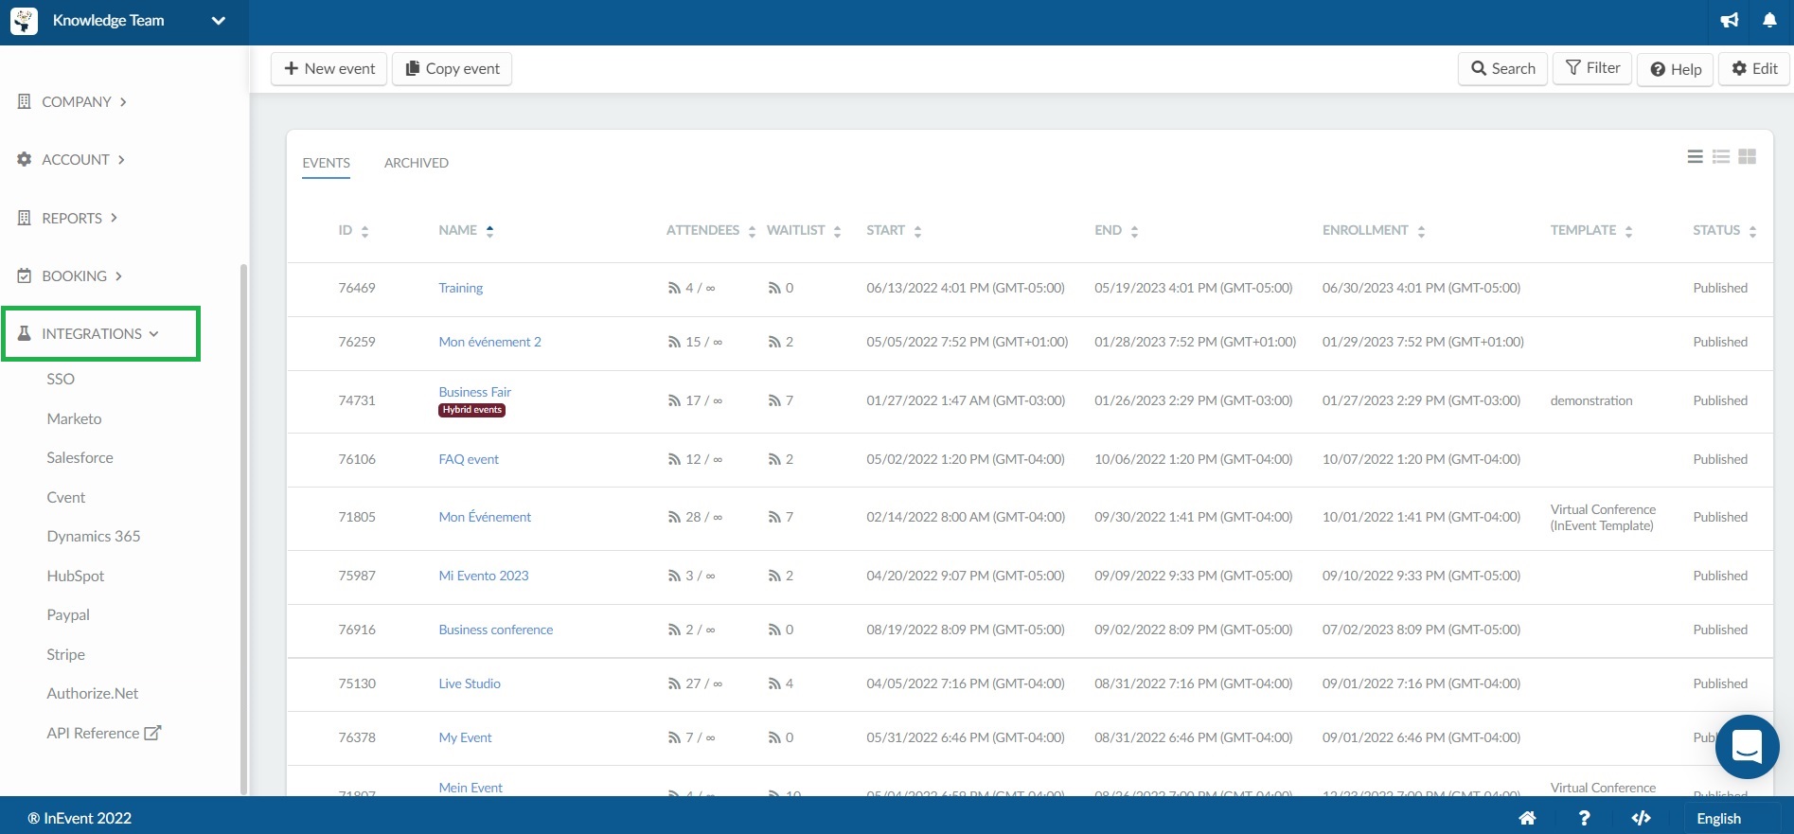Open Salesforce integration
Image resolution: width=1794 pixels, height=834 pixels.
coord(80,457)
